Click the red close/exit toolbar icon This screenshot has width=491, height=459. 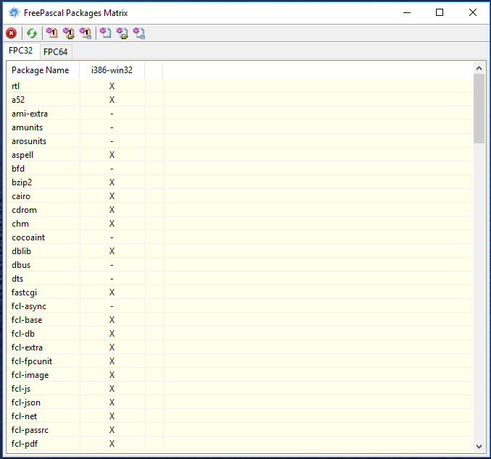(x=12, y=33)
